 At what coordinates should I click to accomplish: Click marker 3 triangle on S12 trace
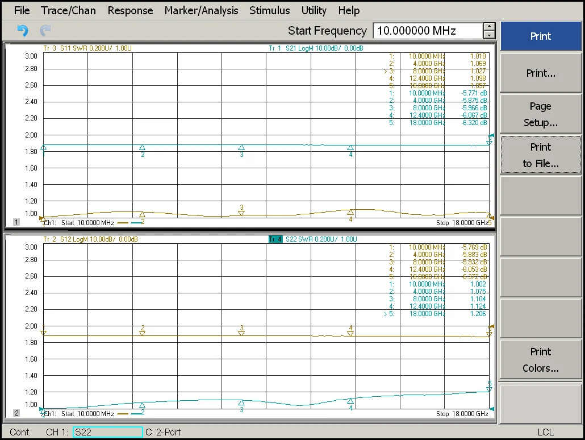(x=241, y=333)
